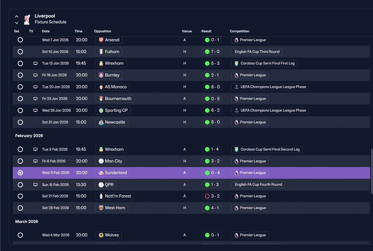
Task: Open the Sporting CP opposition button
Action: [113, 110]
